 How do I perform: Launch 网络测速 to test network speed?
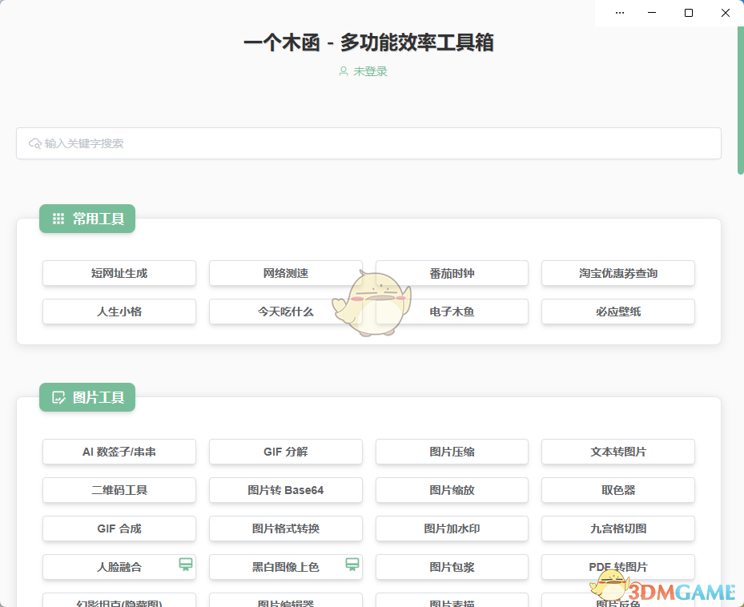[285, 273]
